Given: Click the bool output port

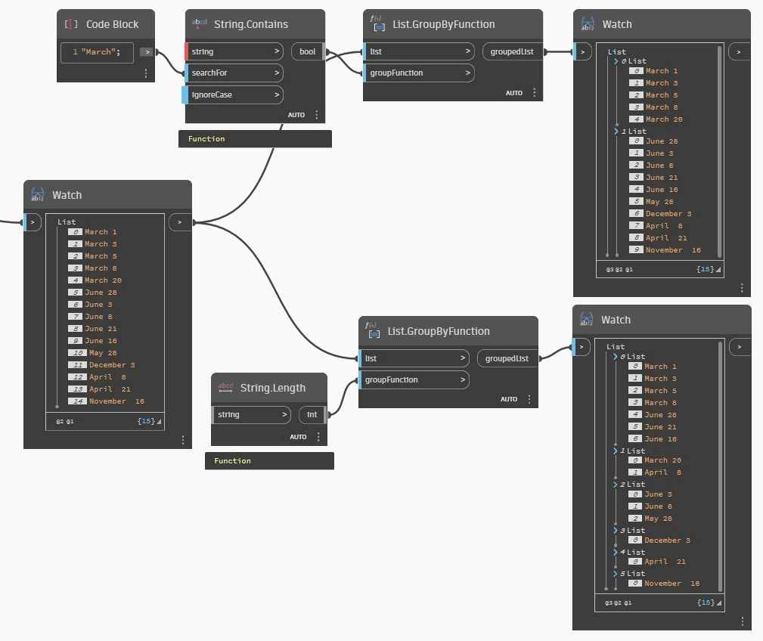Looking at the screenshot, I should pyautogui.click(x=309, y=51).
